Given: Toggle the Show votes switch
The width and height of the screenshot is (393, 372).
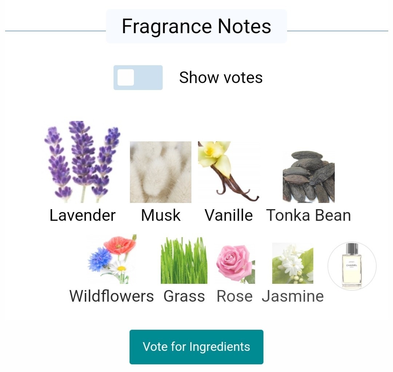Looking at the screenshot, I should [138, 78].
